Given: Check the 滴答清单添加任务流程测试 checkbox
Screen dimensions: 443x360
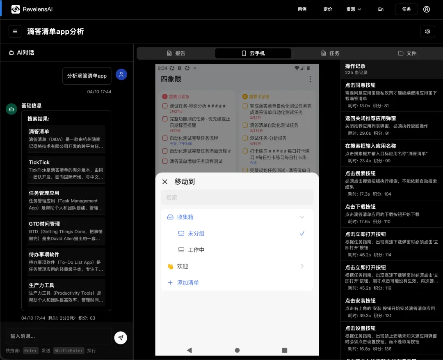Looking at the screenshot, I should pos(165,162).
